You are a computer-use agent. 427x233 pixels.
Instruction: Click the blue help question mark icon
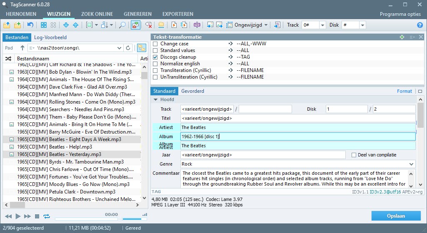click(x=420, y=25)
